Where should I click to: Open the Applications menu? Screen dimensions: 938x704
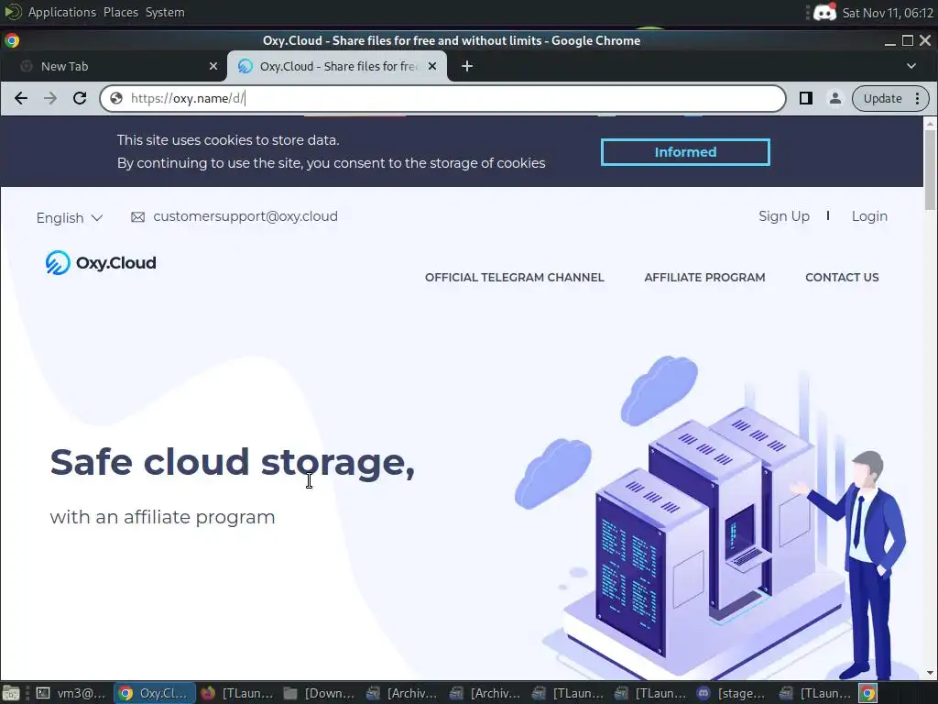[x=61, y=12]
